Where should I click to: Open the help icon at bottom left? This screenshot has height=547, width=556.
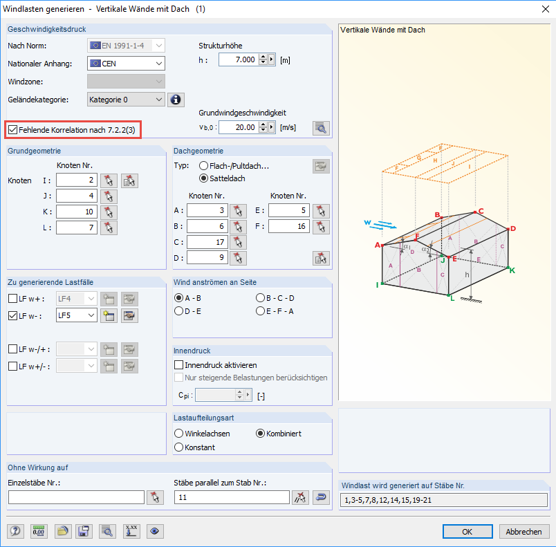tap(15, 531)
